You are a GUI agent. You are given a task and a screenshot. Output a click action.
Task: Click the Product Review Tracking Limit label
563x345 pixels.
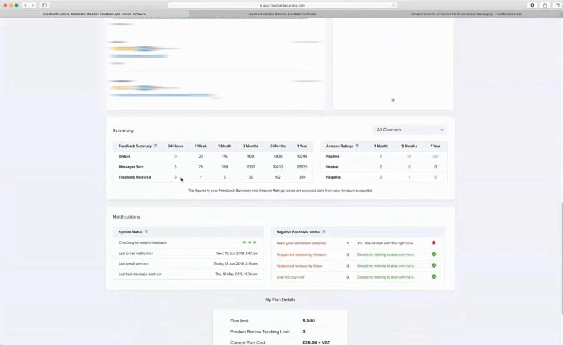click(x=260, y=332)
